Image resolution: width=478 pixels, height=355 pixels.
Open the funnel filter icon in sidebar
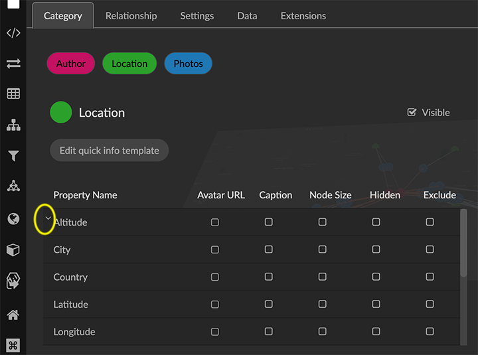pos(13,156)
